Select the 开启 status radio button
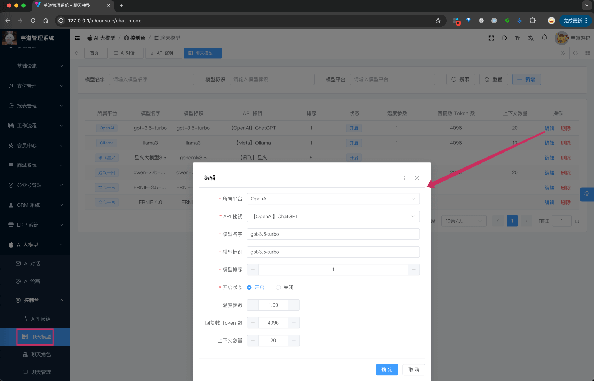 (x=249, y=287)
